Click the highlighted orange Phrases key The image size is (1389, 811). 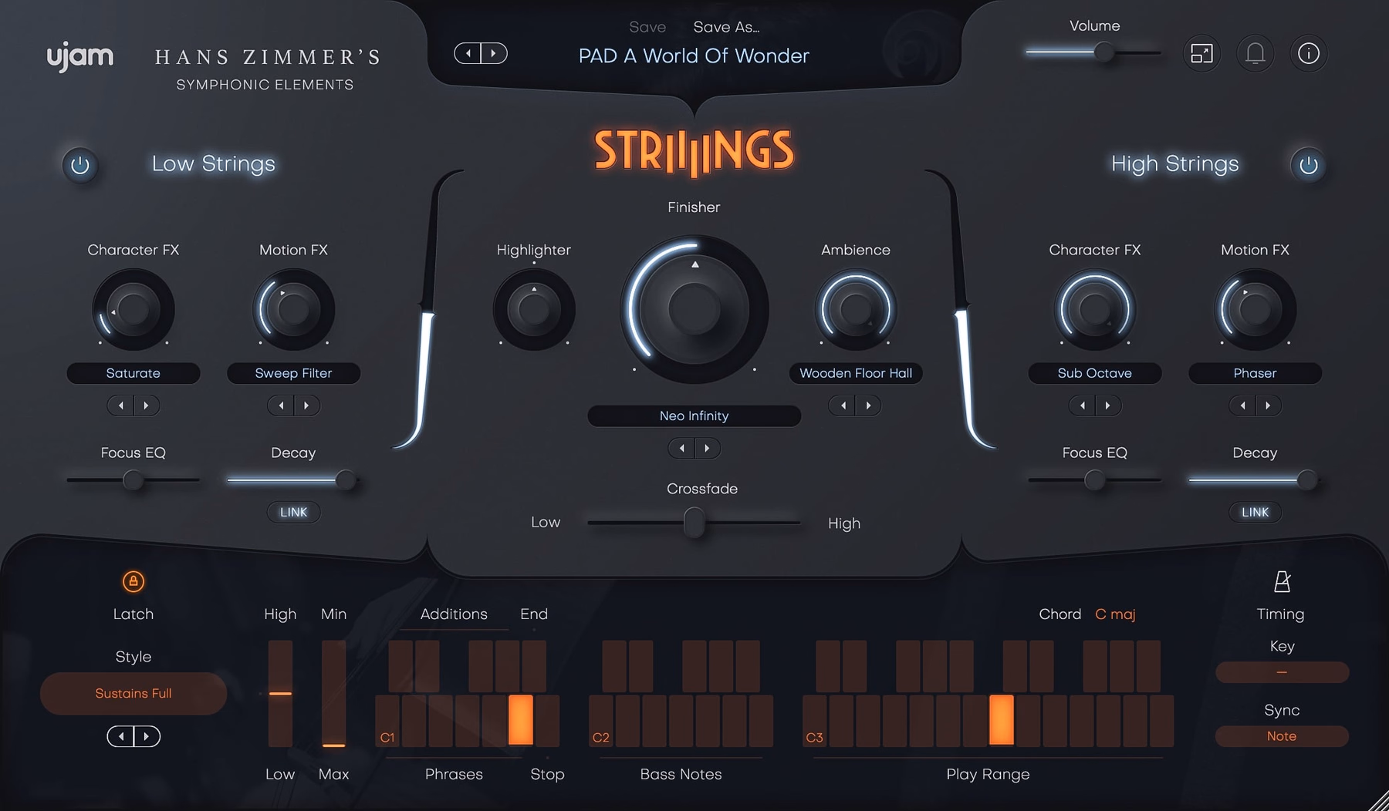[x=521, y=720]
